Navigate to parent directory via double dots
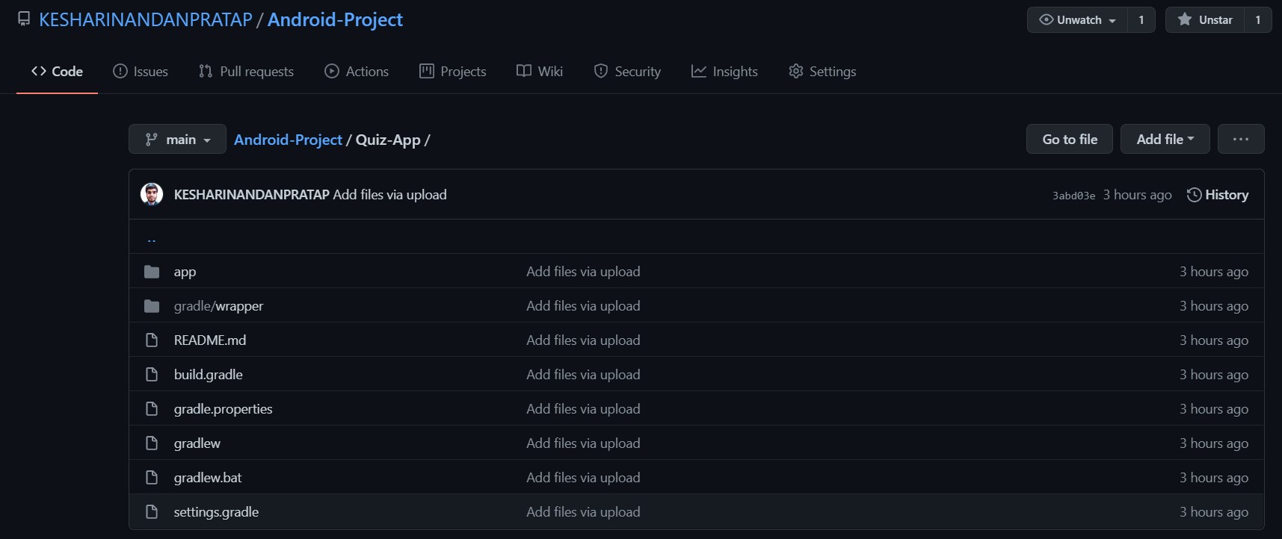This screenshot has width=1282, height=539. point(152,239)
